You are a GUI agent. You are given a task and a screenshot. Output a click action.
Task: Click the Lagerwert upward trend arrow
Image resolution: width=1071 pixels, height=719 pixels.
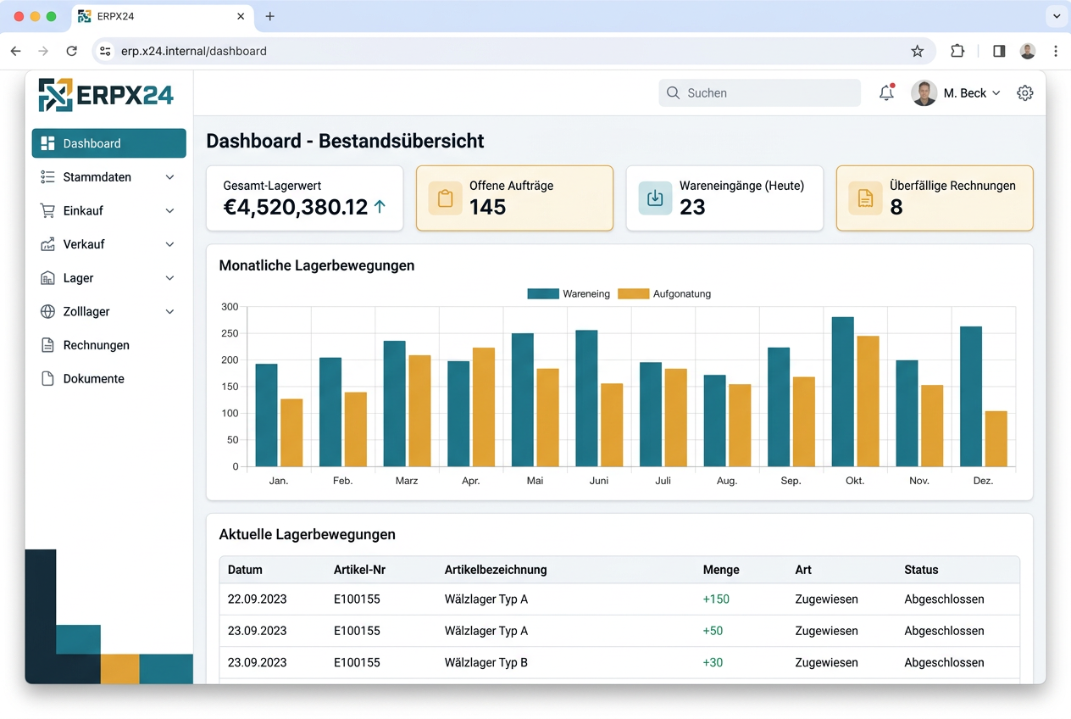(380, 206)
